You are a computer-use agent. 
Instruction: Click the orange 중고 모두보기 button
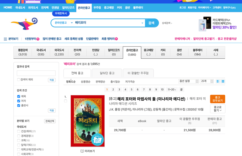point(218,99)
